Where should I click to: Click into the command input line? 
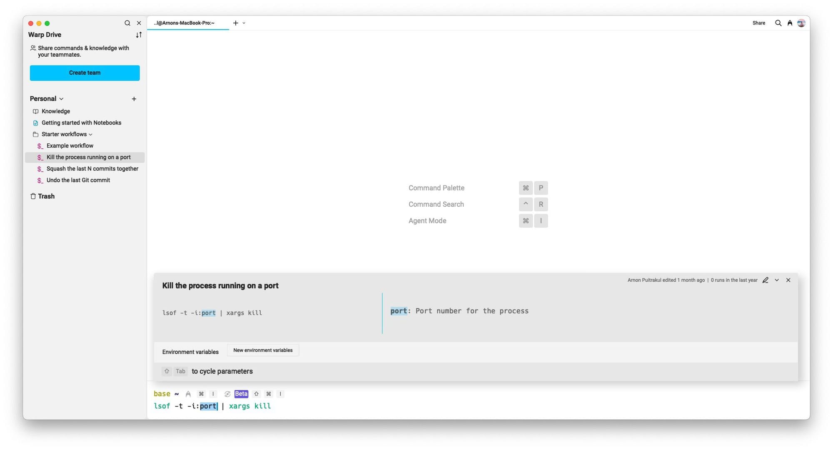pos(478,406)
